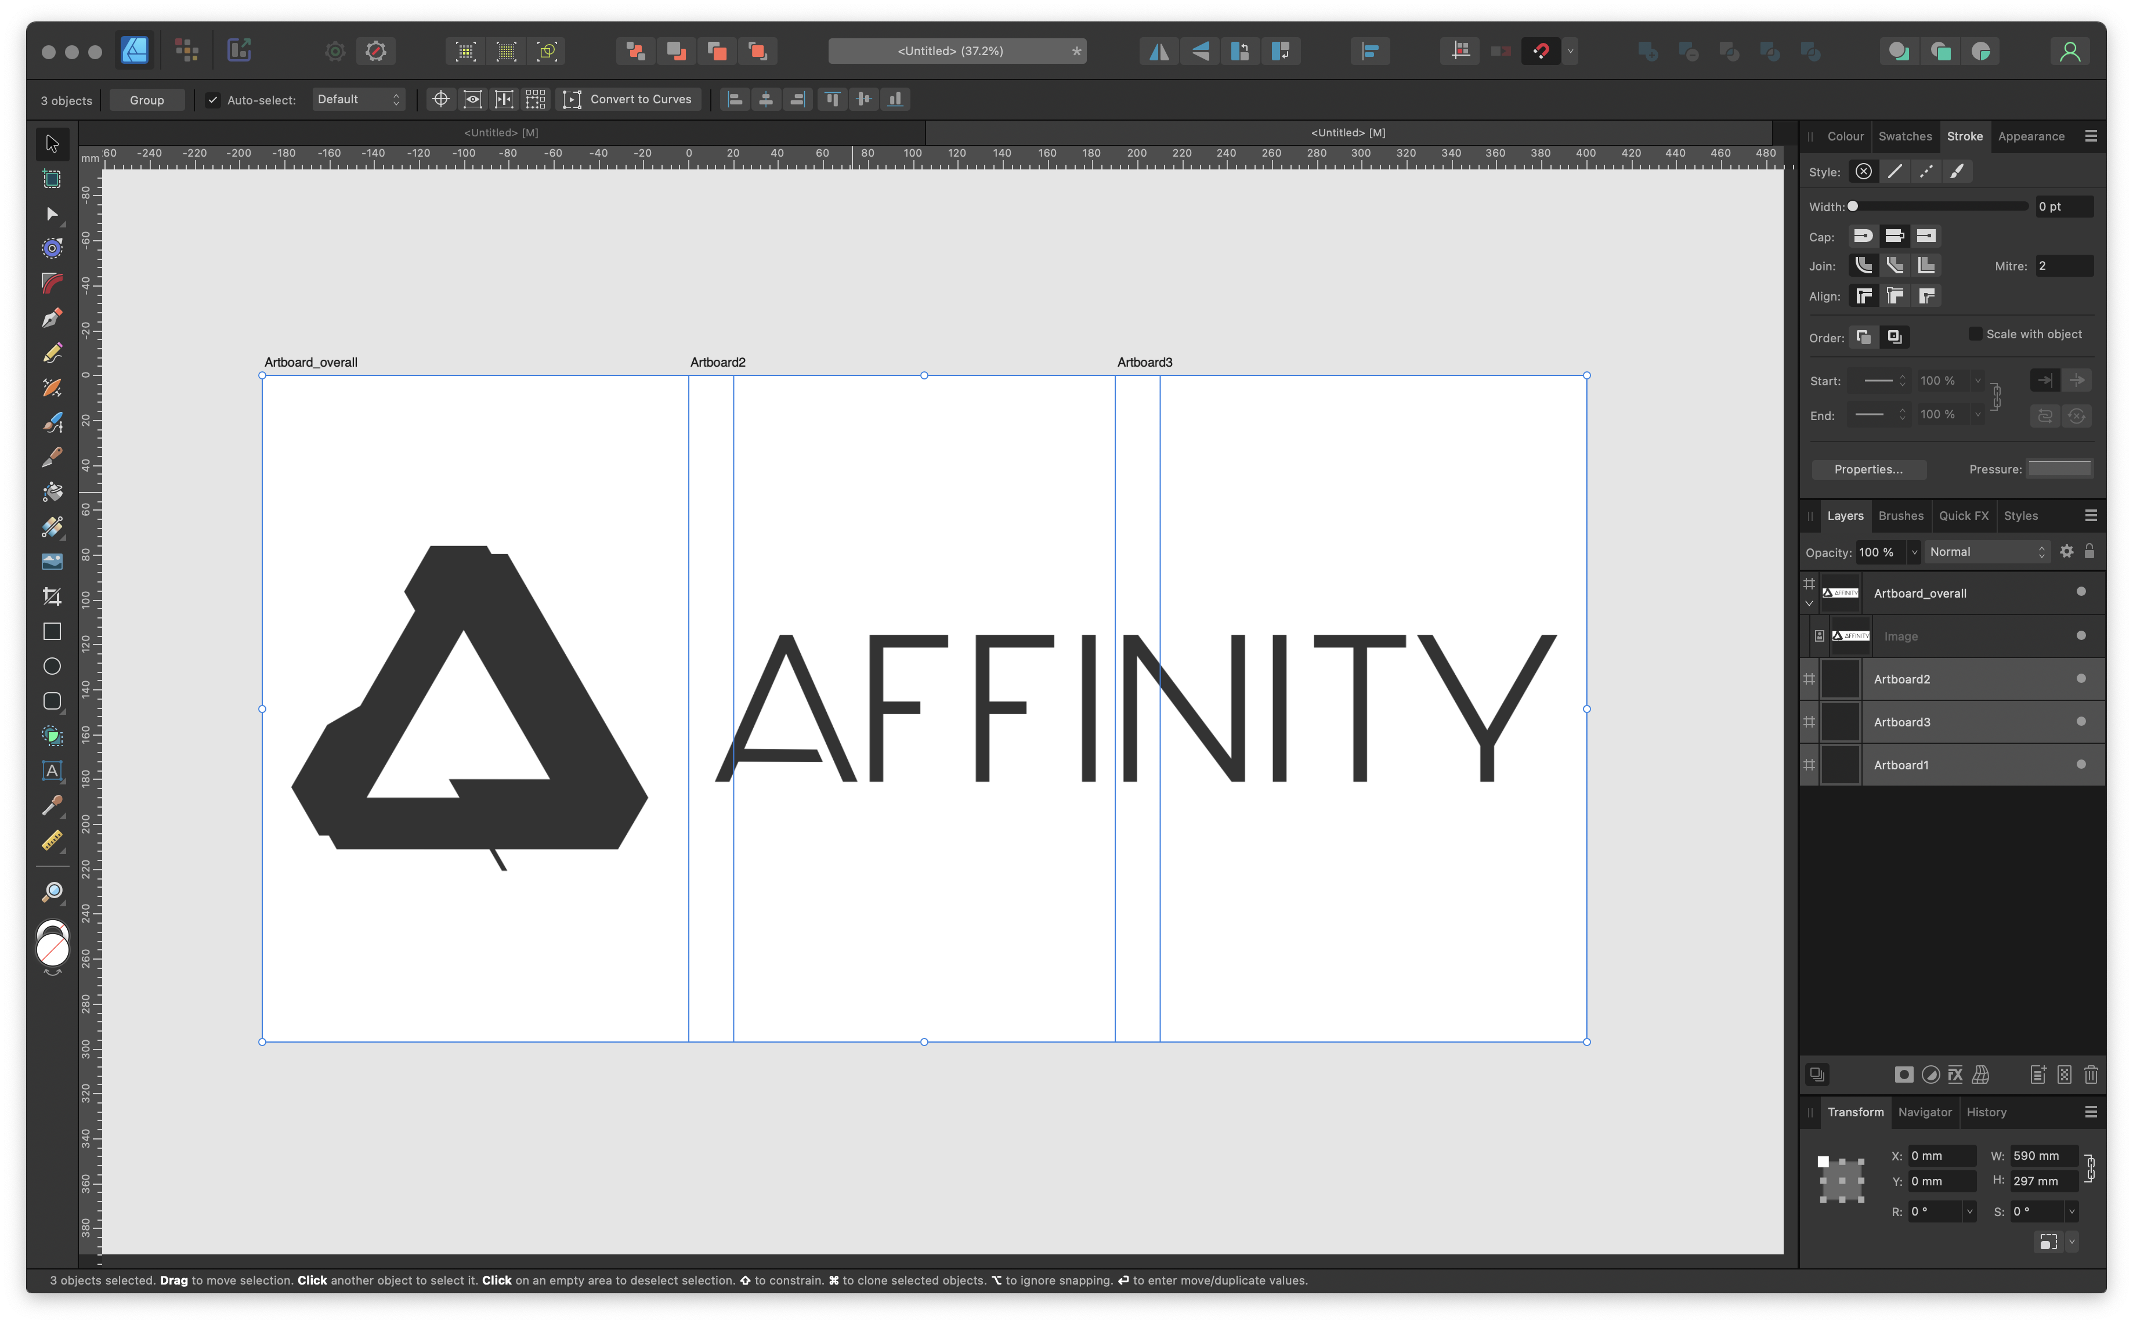Open the blend mode Normal dropdown

1987,552
